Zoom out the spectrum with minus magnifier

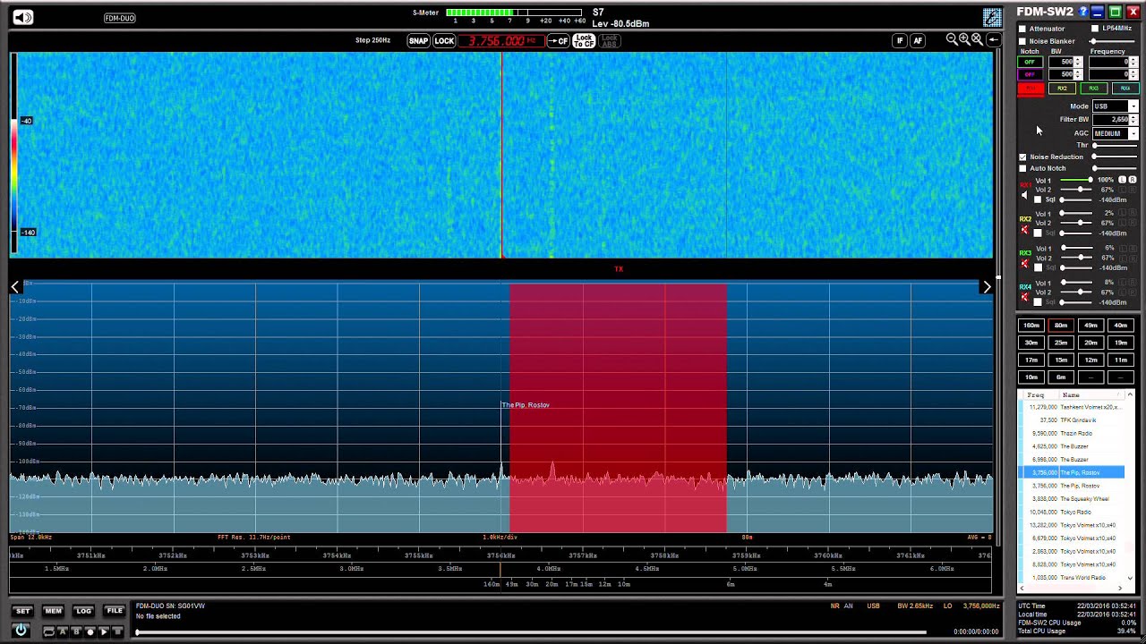[x=952, y=39]
